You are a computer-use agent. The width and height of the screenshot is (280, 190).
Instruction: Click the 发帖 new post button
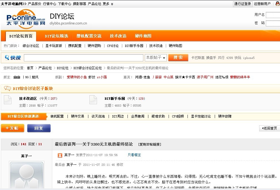[12, 128]
